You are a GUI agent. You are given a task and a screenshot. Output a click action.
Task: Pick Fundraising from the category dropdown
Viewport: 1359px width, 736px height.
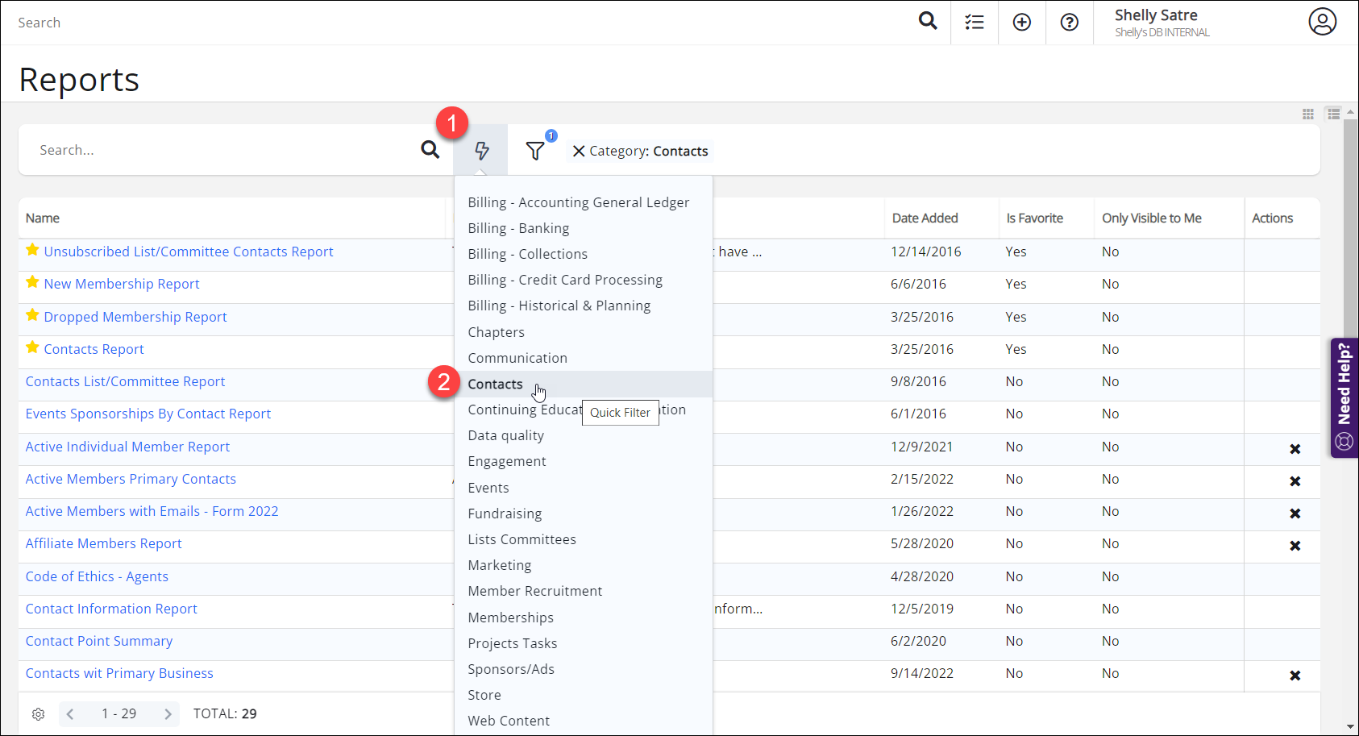tap(505, 513)
